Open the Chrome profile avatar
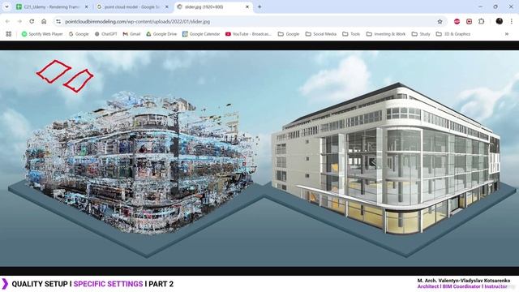The image size is (519, 292). tap(500, 21)
